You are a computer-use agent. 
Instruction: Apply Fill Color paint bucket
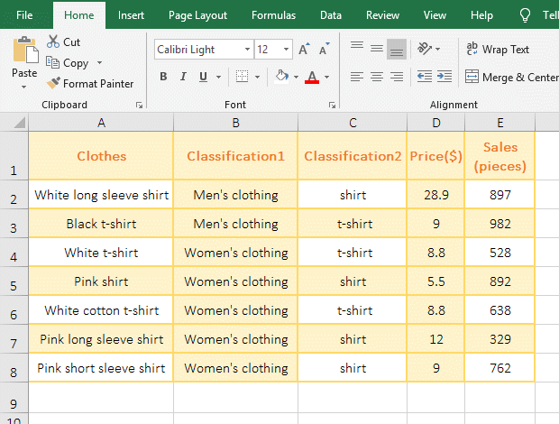coord(281,77)
